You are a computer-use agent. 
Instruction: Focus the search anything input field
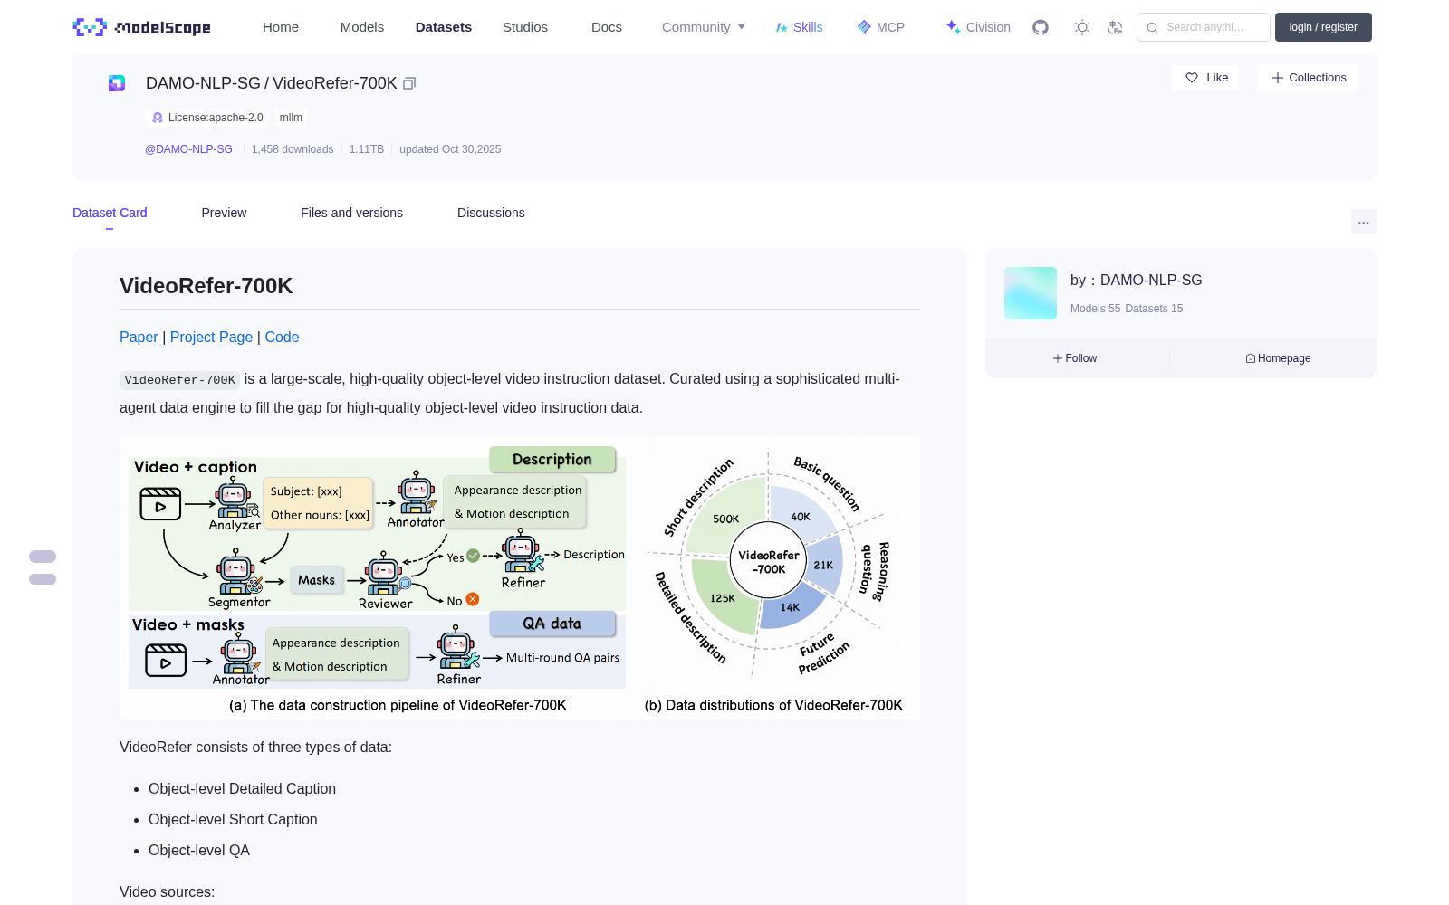[x=1204, y=27]
